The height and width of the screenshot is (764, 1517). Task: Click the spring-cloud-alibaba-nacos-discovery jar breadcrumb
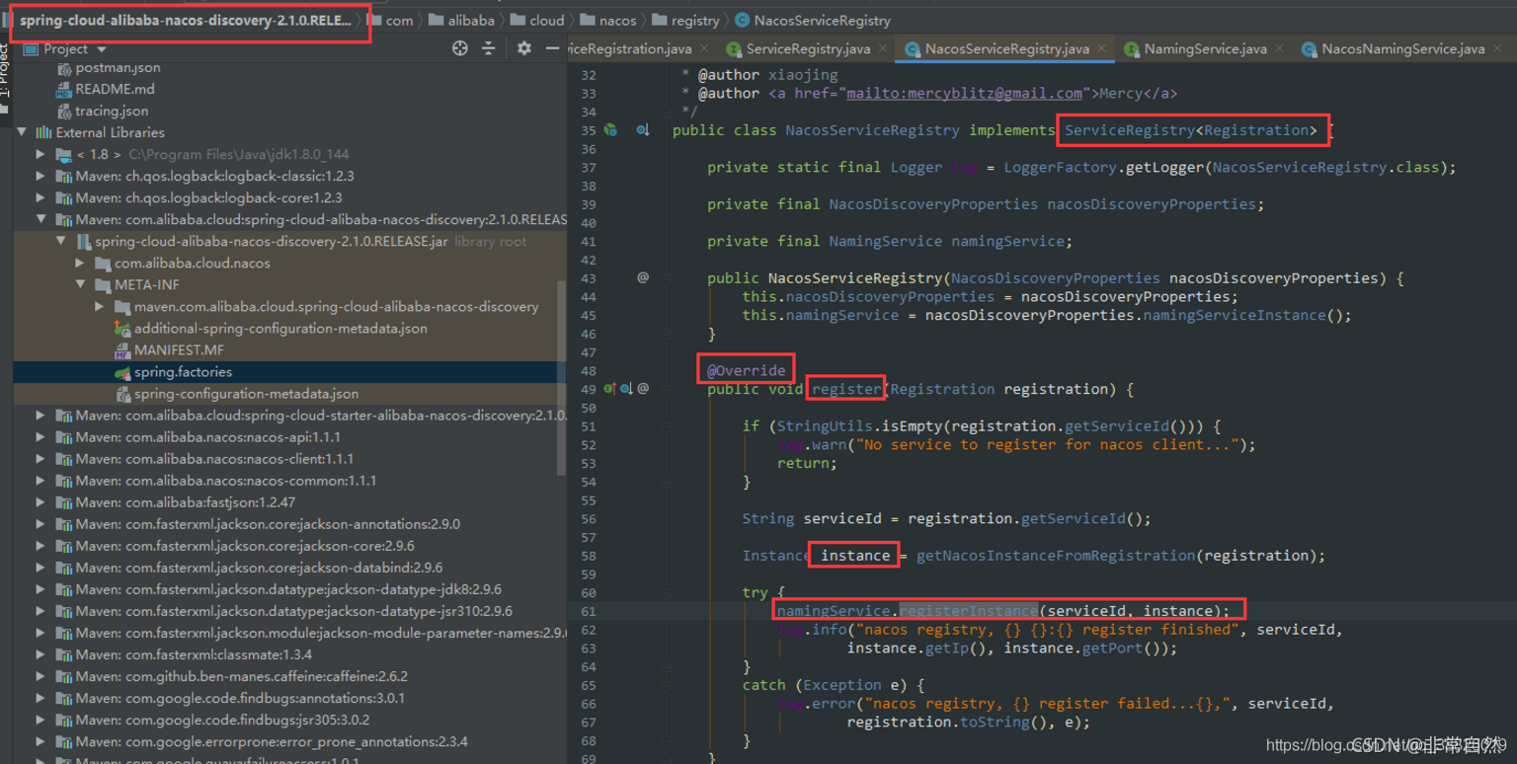click(186, 20)
